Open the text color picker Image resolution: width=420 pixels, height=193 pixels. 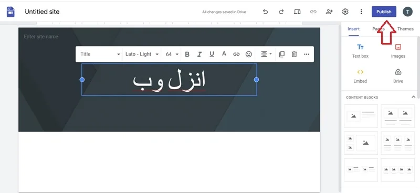pos(224,54)
